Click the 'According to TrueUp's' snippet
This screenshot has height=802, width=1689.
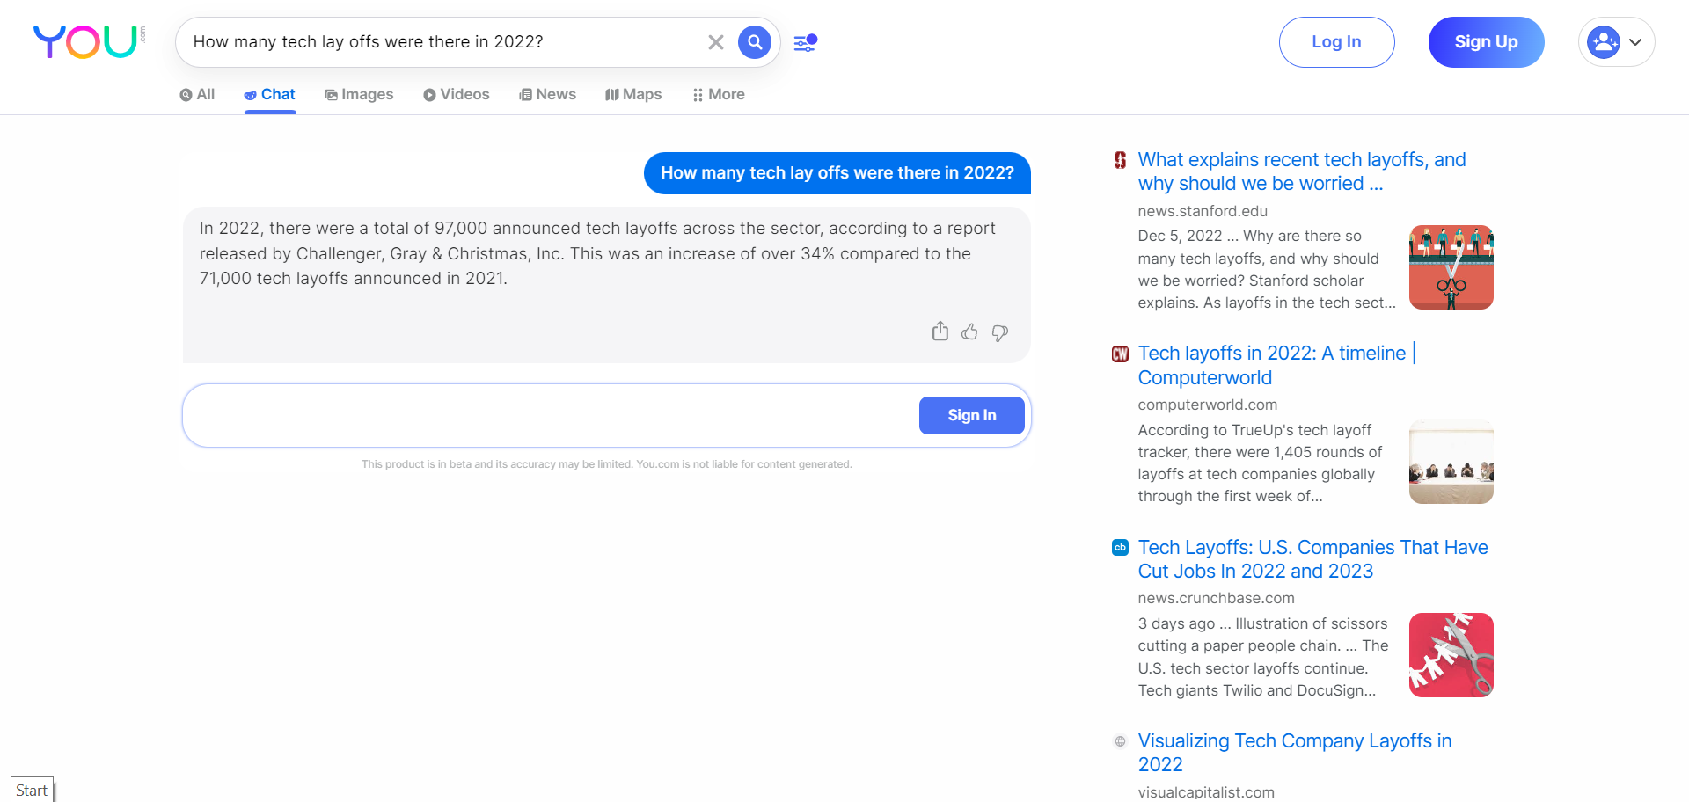coord(1260,463)
